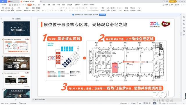Start slideshow from current slide play icon
Viewport: 186px width, 105px height.
(x=19, y=8)
